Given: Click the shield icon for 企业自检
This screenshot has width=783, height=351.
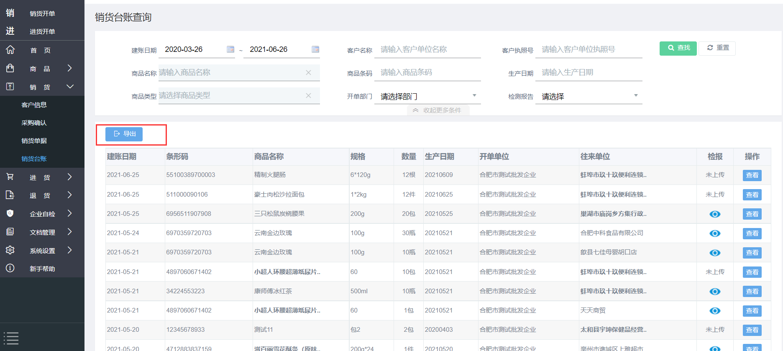Looking at the screenshot, I should coord(10,213).
